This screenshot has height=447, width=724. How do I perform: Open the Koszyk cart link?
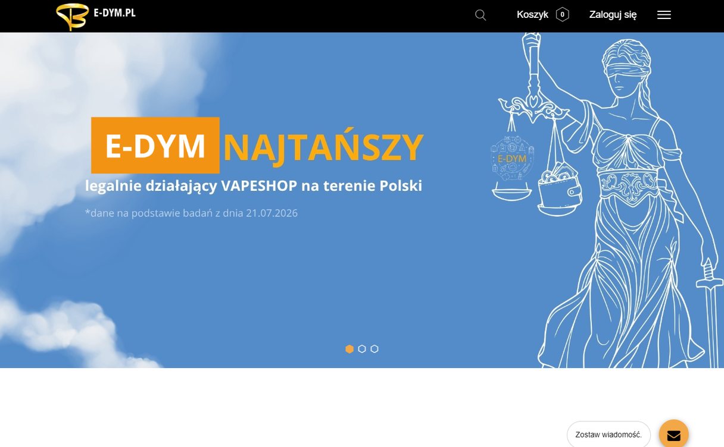(532, 15)
